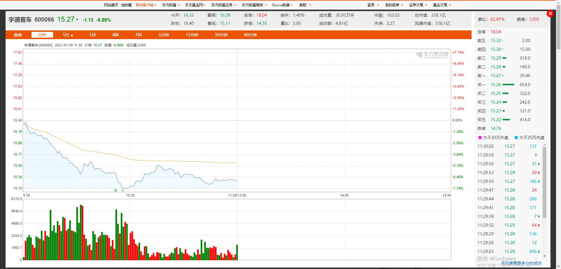Click page vertical scrollbar thumb
The width and height of the screenshot is (561, 269).
pyautogui.click(x=558, y=27)
